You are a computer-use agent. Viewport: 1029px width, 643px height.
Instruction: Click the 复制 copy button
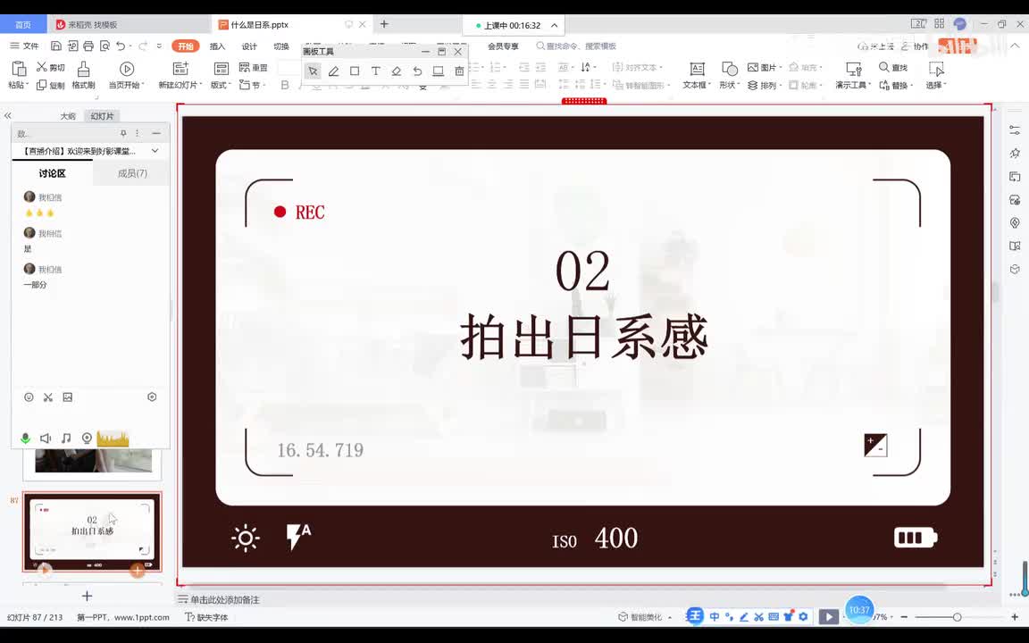pyautogui.click(x=51, y=85)
